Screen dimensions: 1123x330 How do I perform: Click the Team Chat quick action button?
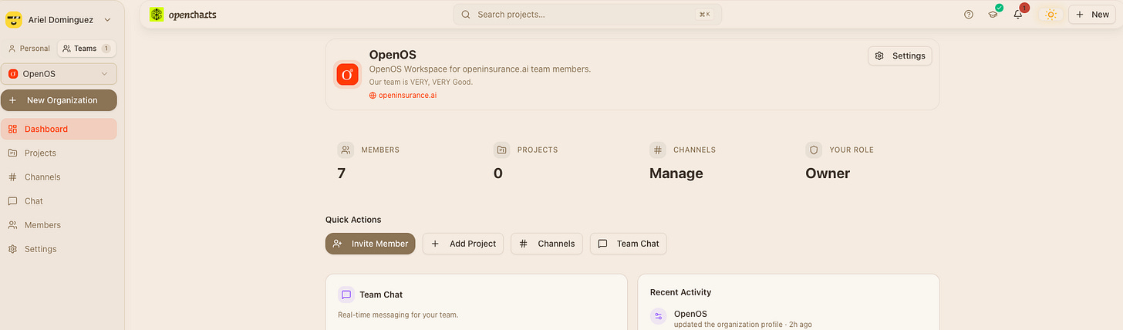point(629,244)
